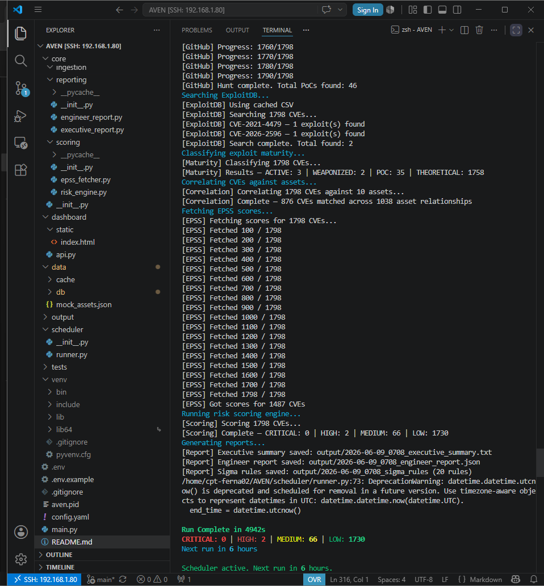Viewport: 544px width, 586px height.
Task: Open the Explorer view in activity bar
Action: tap(20, 34)
